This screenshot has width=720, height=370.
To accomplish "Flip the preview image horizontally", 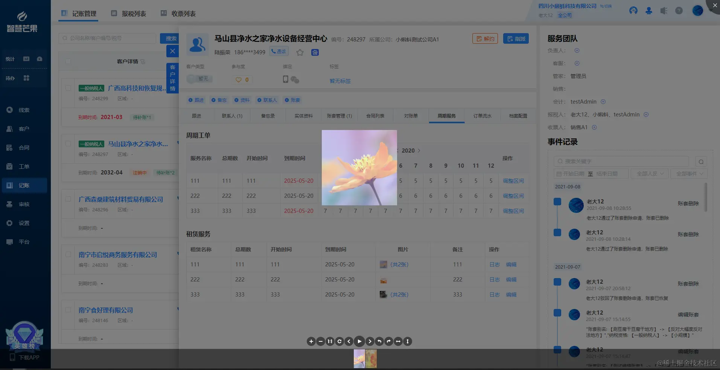I will [x=398, y=341].
